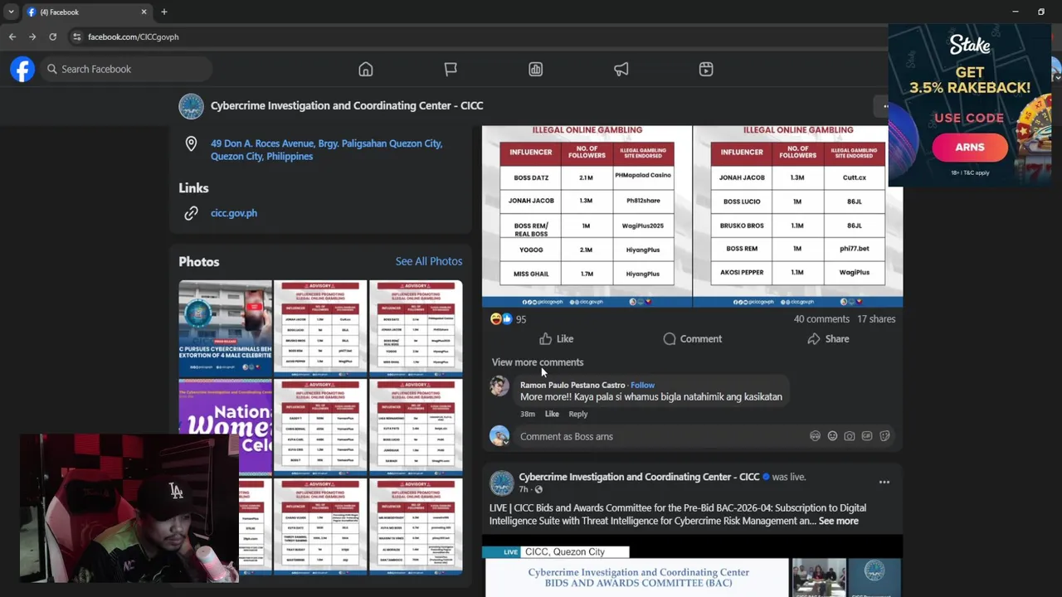Screen dimensions: 1062x597
Task: Click the ARNS code button in Stake ad
Action: pos(970,148)
